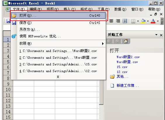
Task: Open the 开始工作 task pane dropdown arrow
Action: (x=156, y=35)
